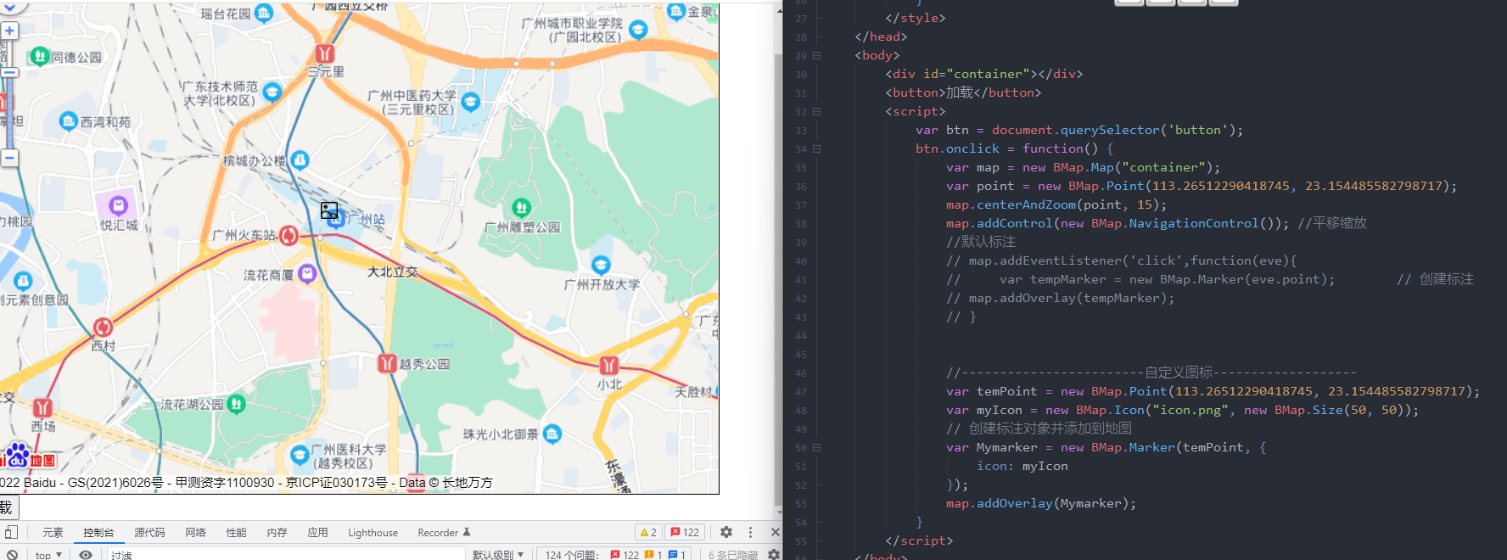The image size is (1507, 560).
Task: Click the 广州雕塑公园 park icon
Action: [522, 207]
